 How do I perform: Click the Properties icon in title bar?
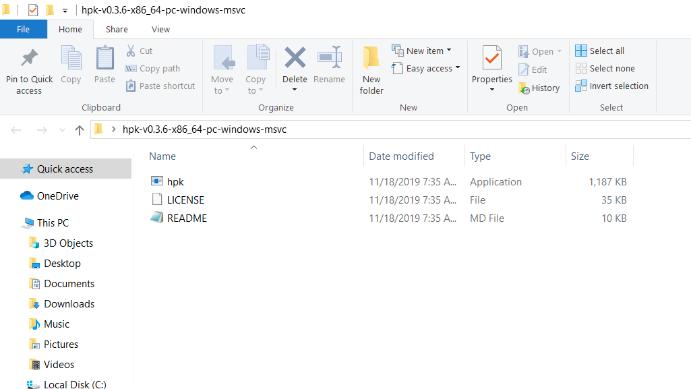tap(33, 9)
